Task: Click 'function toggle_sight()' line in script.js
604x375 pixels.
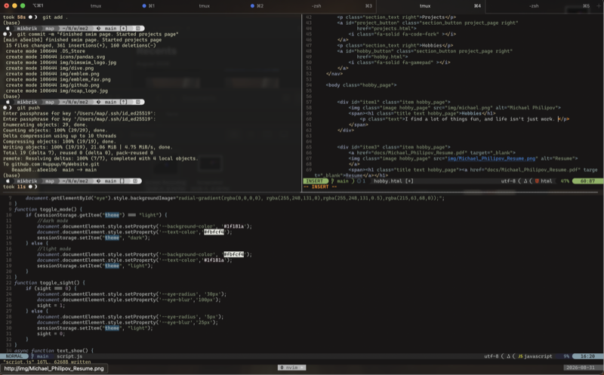Action: point(50,283)
